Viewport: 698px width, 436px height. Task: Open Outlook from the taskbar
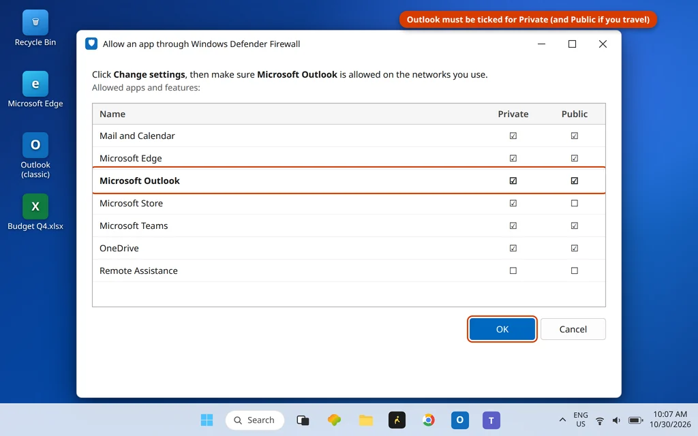[460, 420]
